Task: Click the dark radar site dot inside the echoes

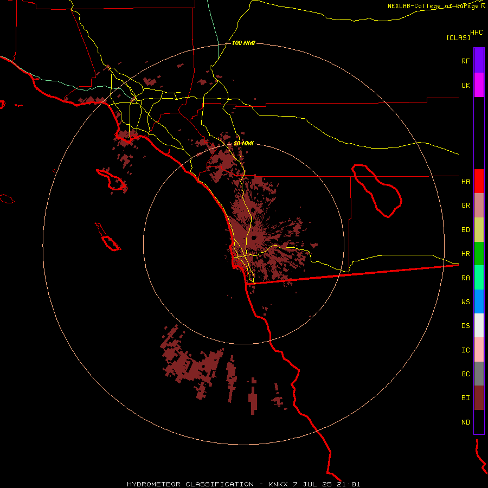Action: click(254, 238)
